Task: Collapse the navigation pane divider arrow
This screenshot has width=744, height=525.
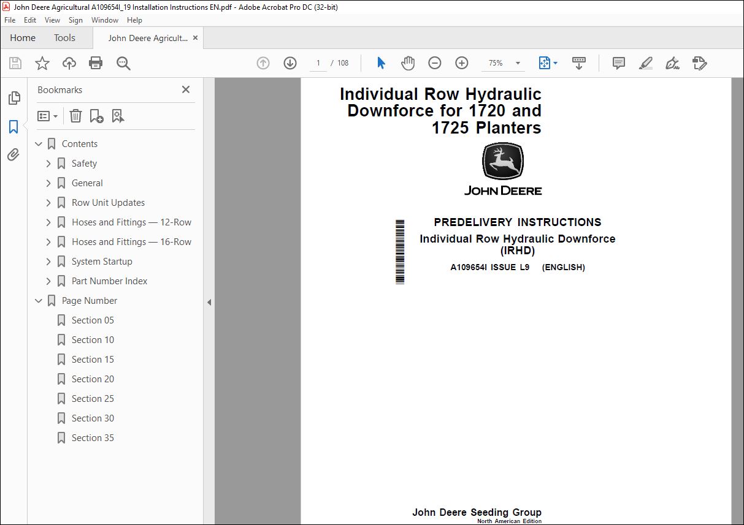Action: click(209, 302)
